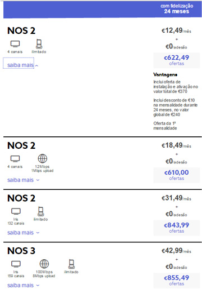Click the Iris 159 canais TV icon
This screenshot has height=293, width=202.
coord(16,264)
